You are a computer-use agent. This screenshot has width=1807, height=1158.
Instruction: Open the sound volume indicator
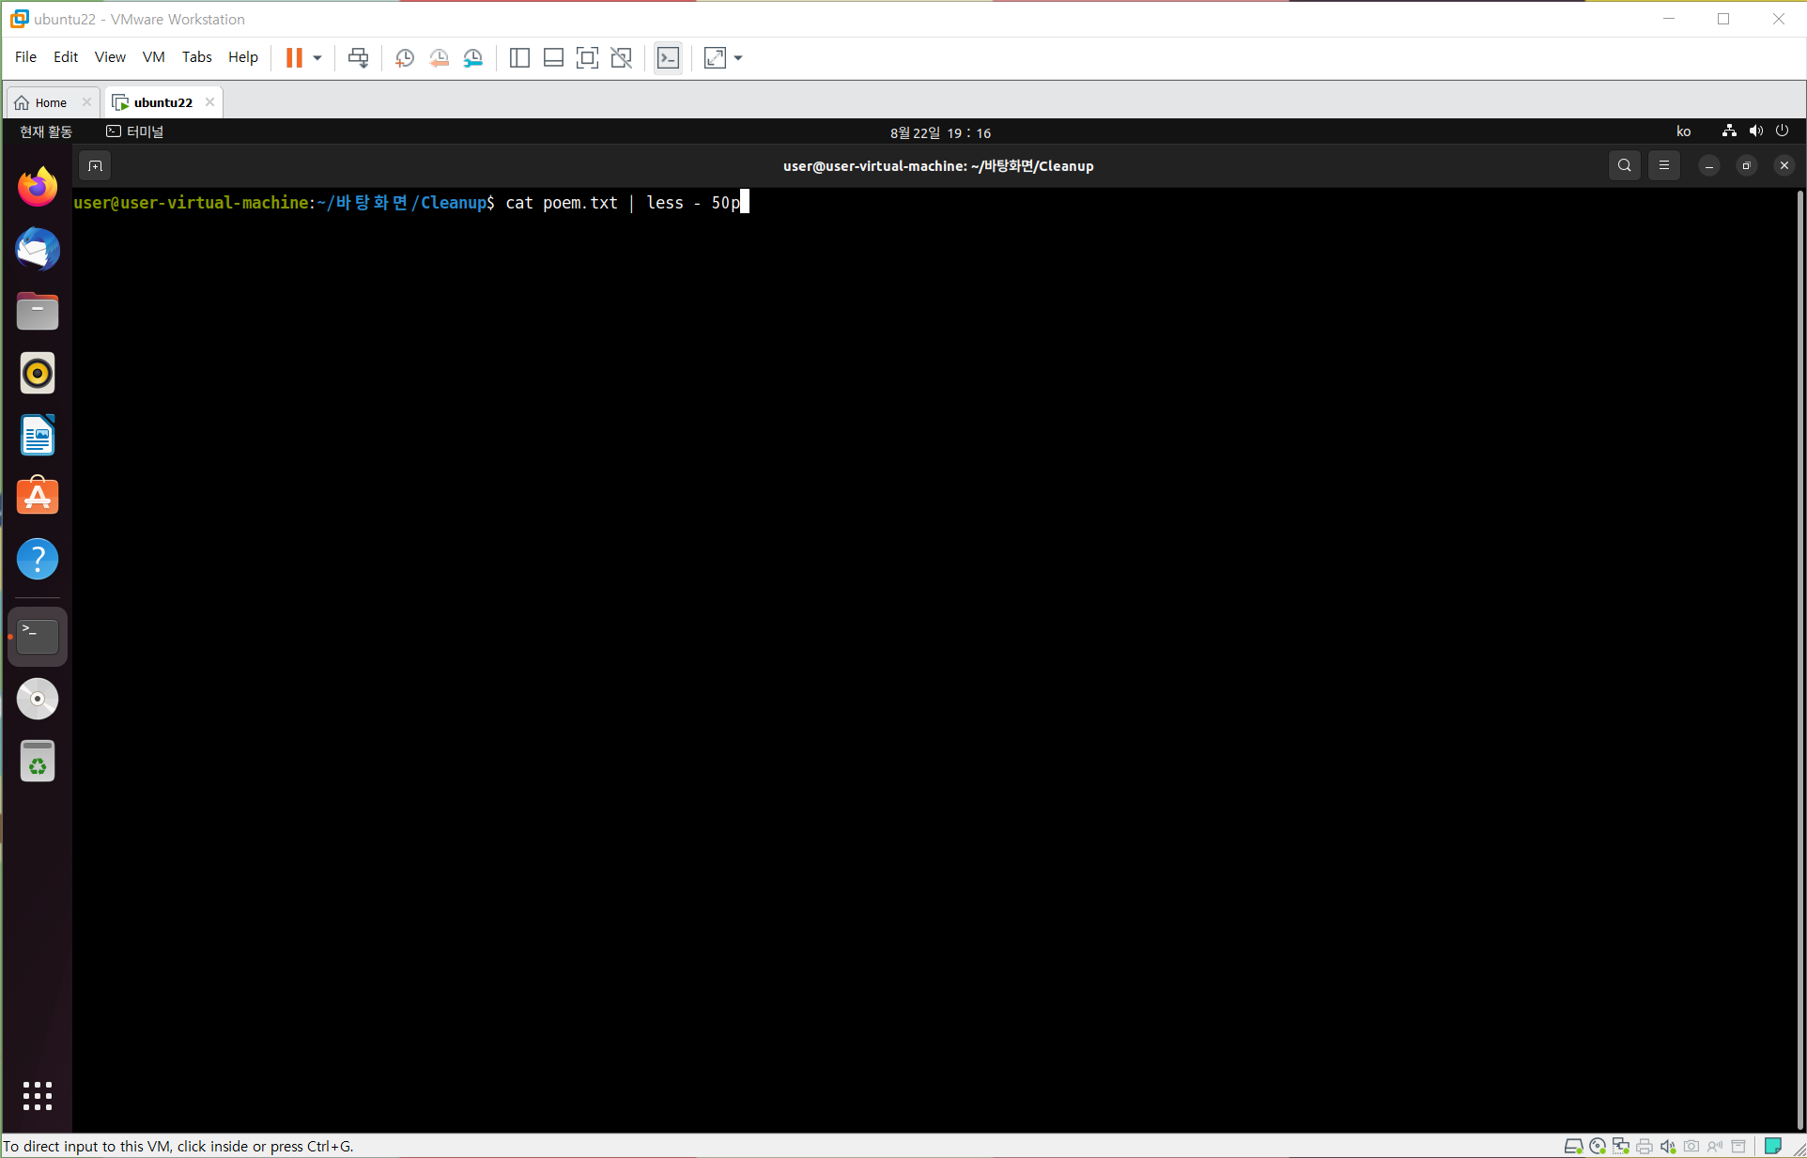[1755, 131]
